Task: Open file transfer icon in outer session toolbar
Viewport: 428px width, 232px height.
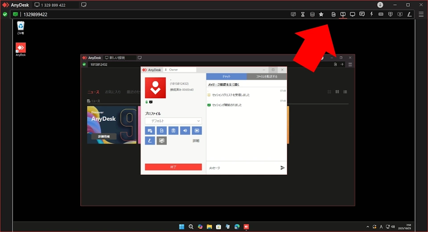Action: tap(333, 14)
